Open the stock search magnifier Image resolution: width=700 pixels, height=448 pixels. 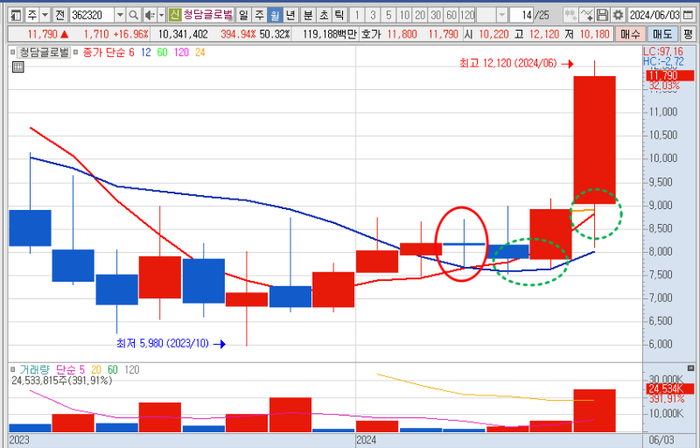pos(133,15)
